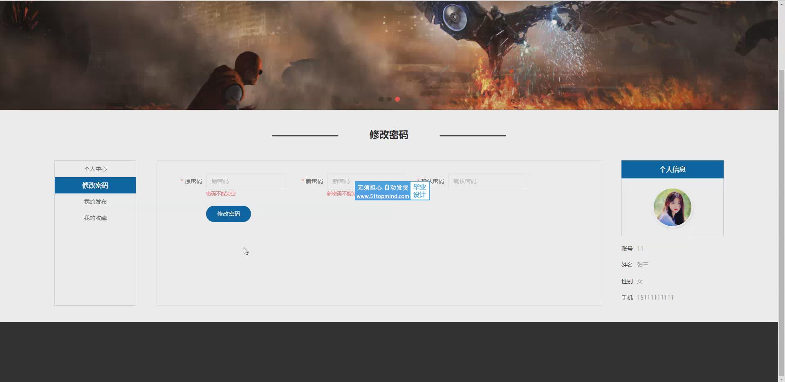Open 个人中心 in the sidebar

95,169
